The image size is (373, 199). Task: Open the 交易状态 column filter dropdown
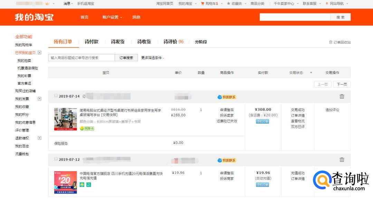[311, 73]
